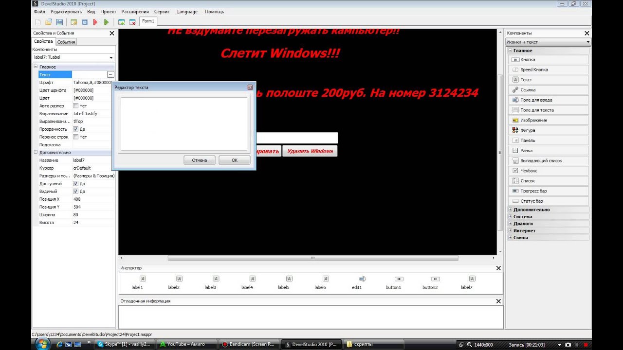Click the blue stop square toolbar icon
The image size is (623, 350).
(85, 22)
